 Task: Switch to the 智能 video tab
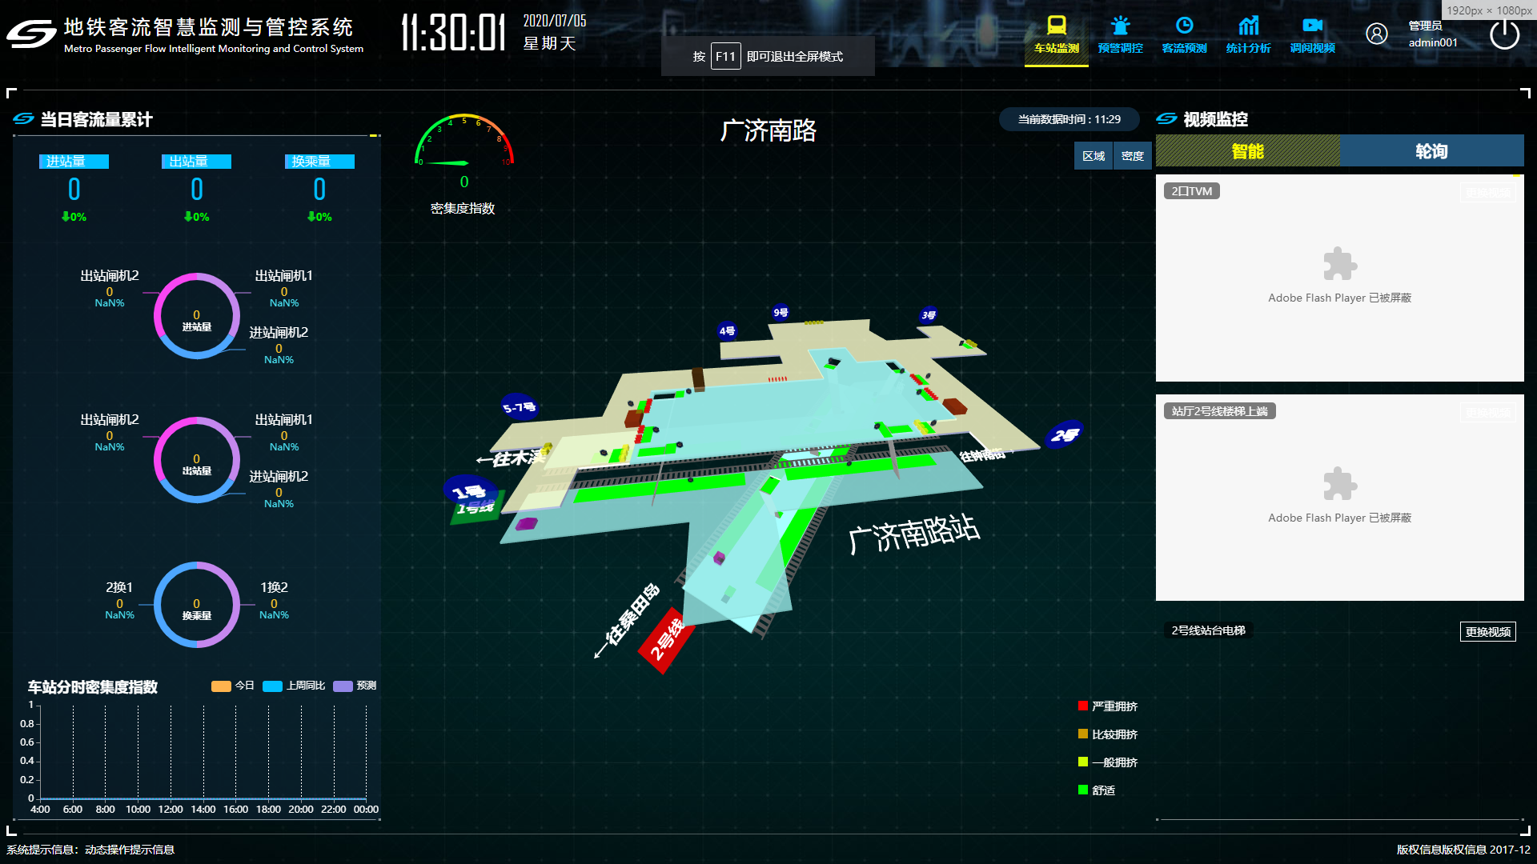click(1247, 151)
